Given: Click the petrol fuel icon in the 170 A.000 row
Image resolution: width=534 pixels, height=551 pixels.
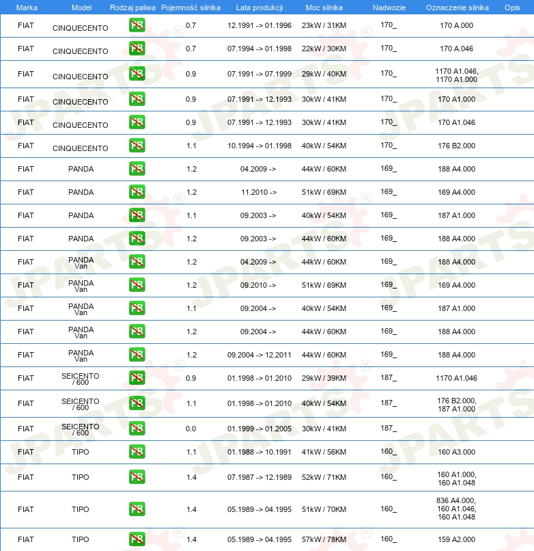Looking at the screenshot, I should point(137,25).
